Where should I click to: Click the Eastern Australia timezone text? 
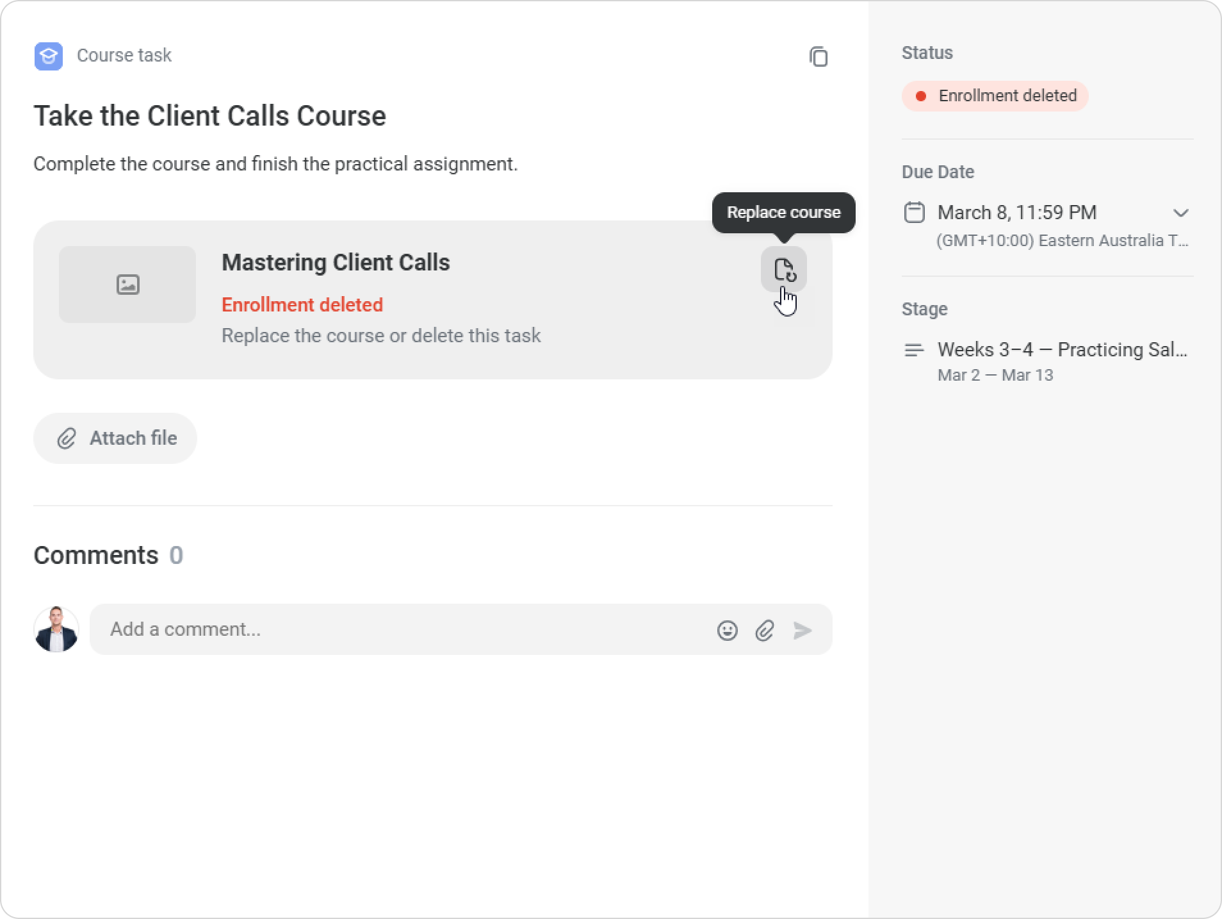click(x=1062, y=241)
